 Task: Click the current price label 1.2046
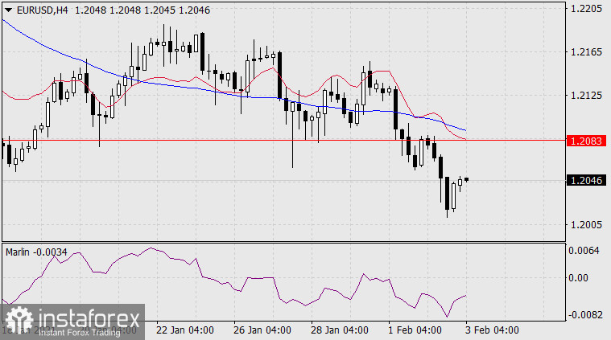(586, 181)
